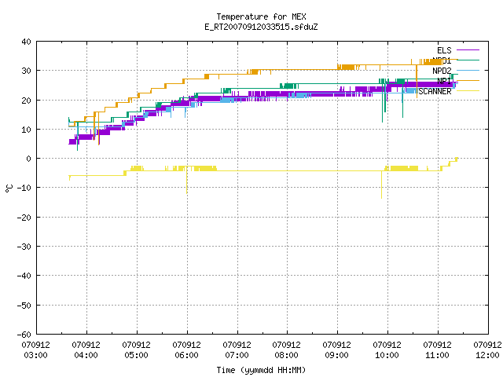Click the y-axis value '-30'
The width and height of the screenshot is (503, 377).
[24, 247]
